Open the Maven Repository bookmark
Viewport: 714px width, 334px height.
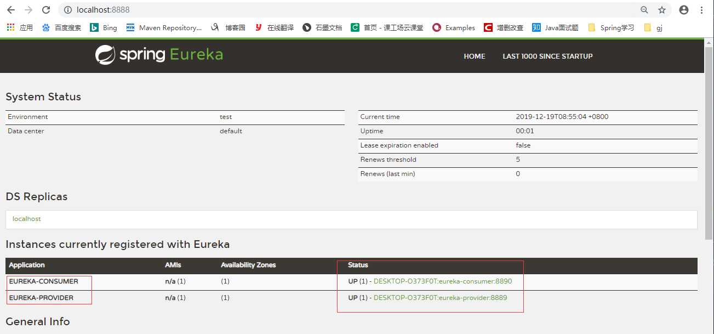(x=164, y=27)
